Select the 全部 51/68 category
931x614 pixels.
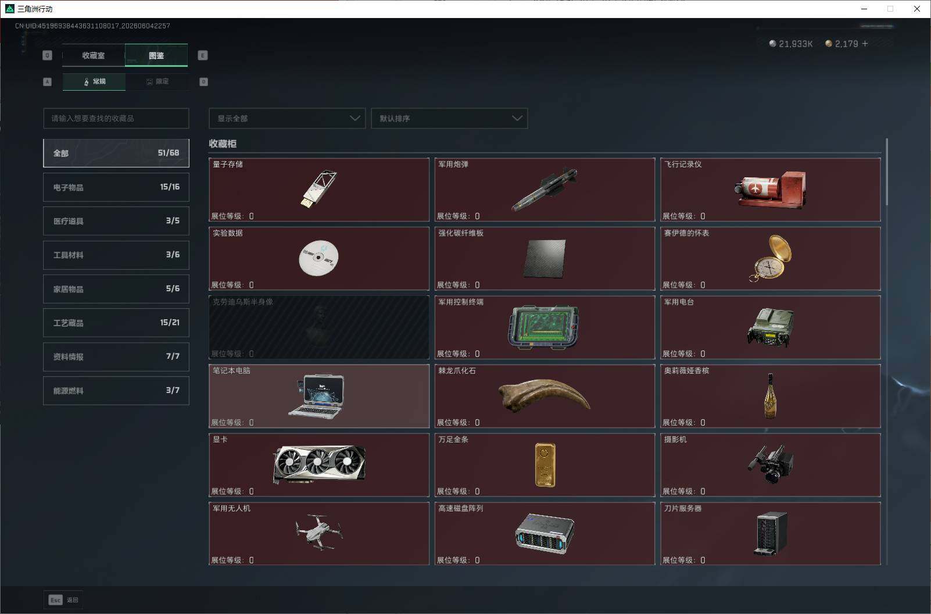(x=116, y=153)
